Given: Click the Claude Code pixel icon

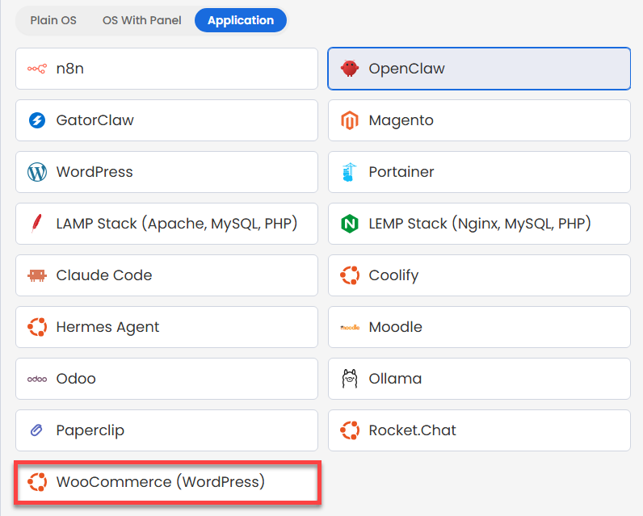Looking at the screenshot, I should click(x=37, y=275).
